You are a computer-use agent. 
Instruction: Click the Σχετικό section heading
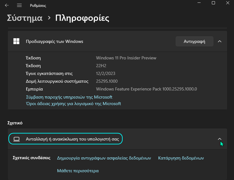pos(15,123)
